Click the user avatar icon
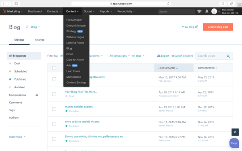The width and height of the screenshot is (242, 151). 214,11
